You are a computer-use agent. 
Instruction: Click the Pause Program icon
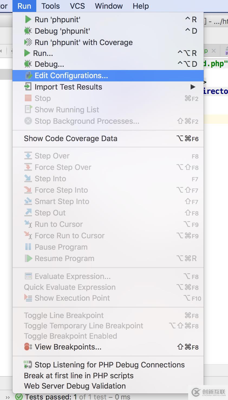tap(28, 247)
